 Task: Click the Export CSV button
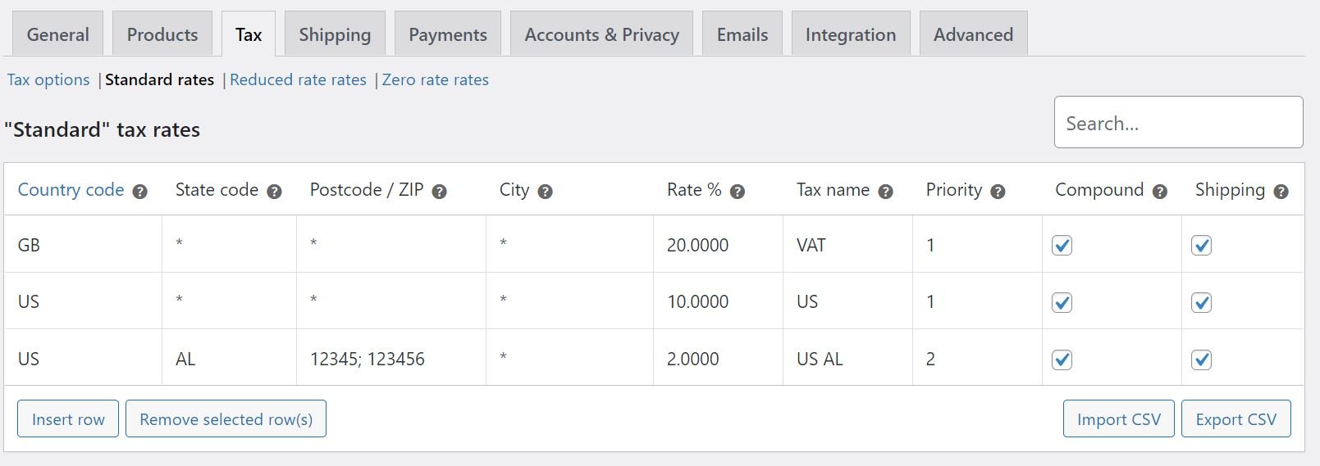[x=1236, y=418]
